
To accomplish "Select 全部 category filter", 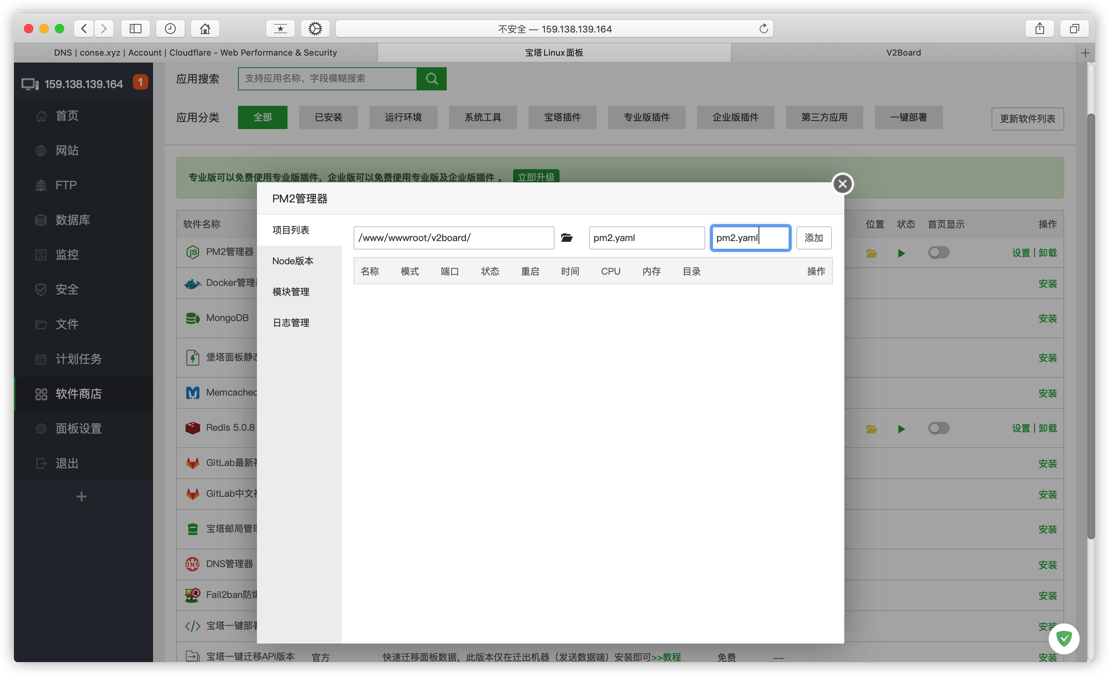I will click(262, 117).
